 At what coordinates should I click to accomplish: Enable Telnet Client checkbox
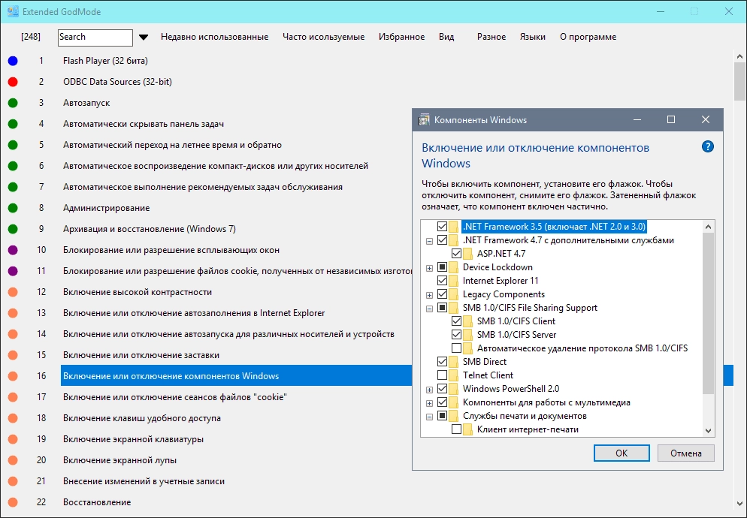click(x=442, y=375)
